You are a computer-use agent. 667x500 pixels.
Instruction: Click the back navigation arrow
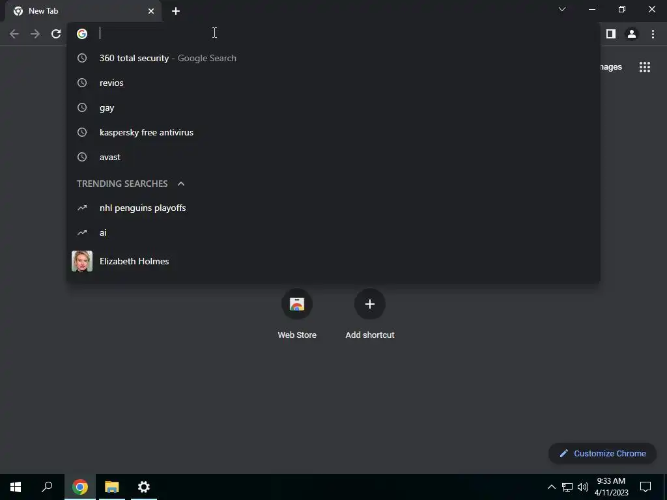[x=14, y=34]
